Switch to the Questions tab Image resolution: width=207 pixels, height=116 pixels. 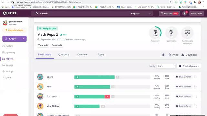(x=64, y=55)
